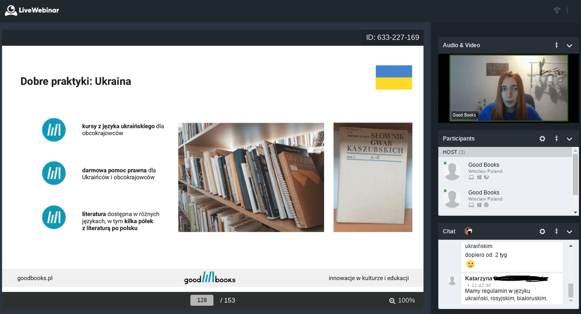
Task: Click the zoom magnifier icon at 100%
Action: [x=392, y=301]
